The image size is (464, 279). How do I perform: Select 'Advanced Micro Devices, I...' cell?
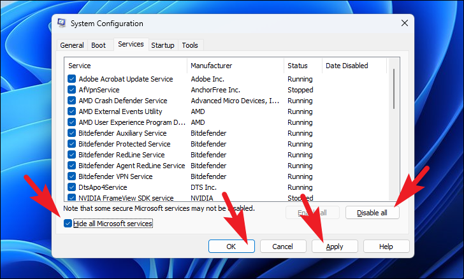235,101
